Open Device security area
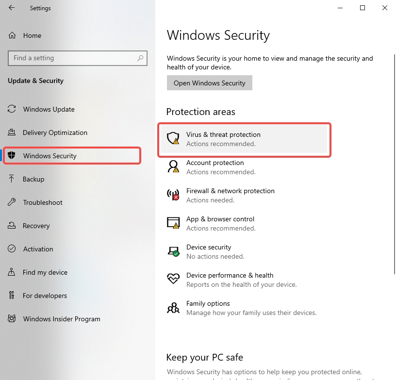 coord(244,251)
